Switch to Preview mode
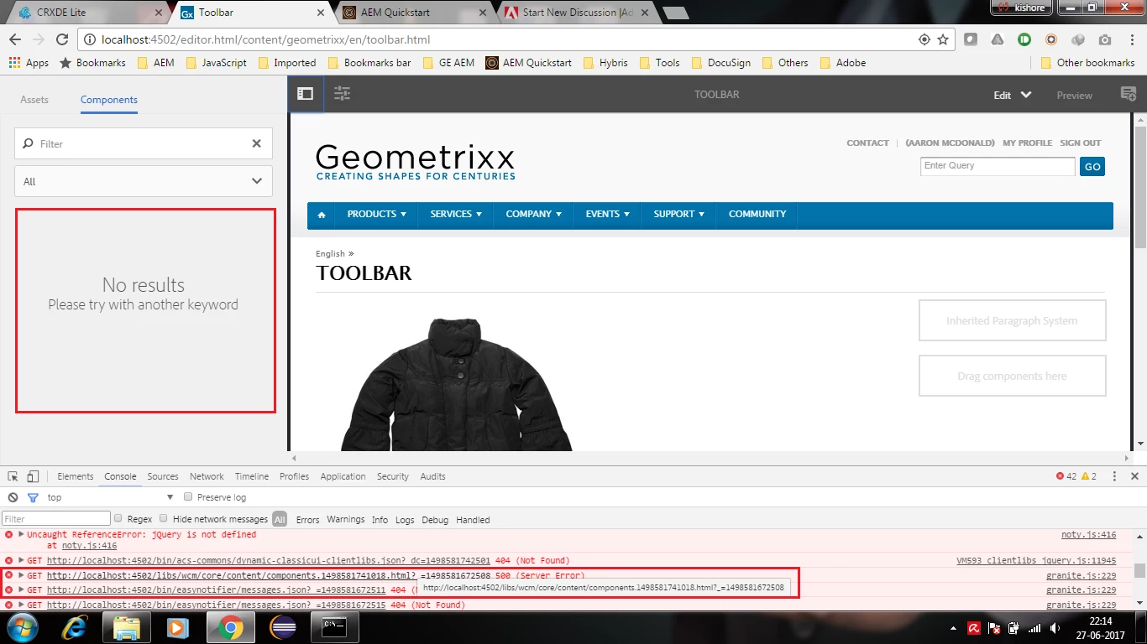1147x644 pixels. [1074, 96]
